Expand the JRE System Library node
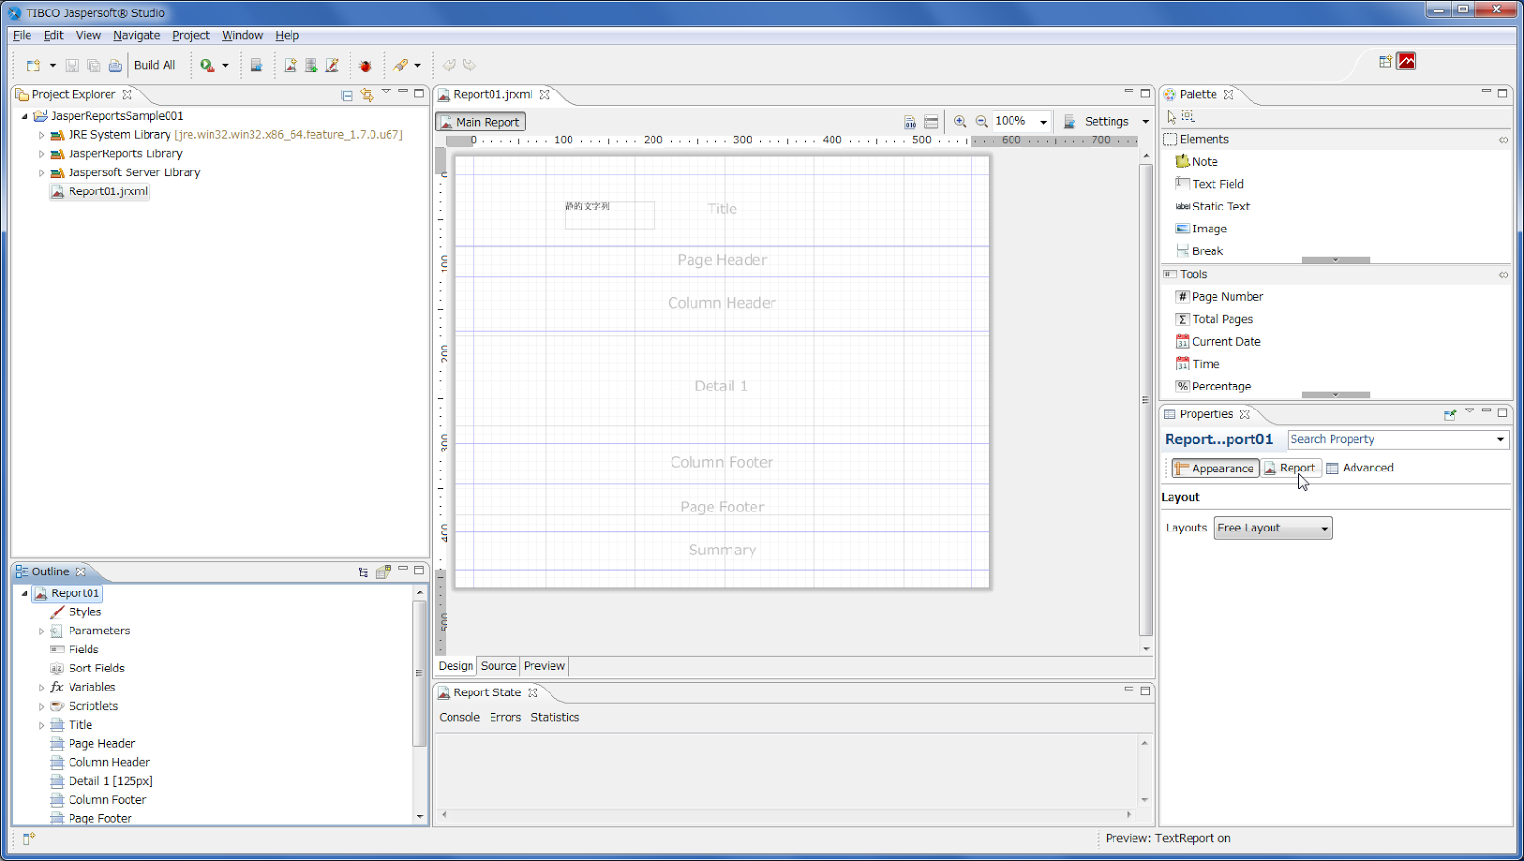Viewport: 1524px width, 861px height. (41, 135)
